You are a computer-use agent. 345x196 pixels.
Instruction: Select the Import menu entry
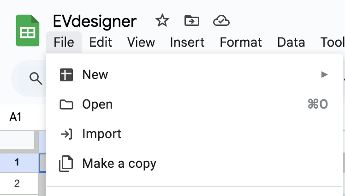[195, 134]
